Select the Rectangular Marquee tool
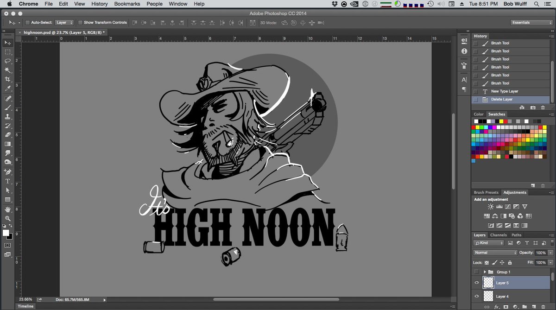Viewport: 556px width, 310px height. (x=8, y=52)
